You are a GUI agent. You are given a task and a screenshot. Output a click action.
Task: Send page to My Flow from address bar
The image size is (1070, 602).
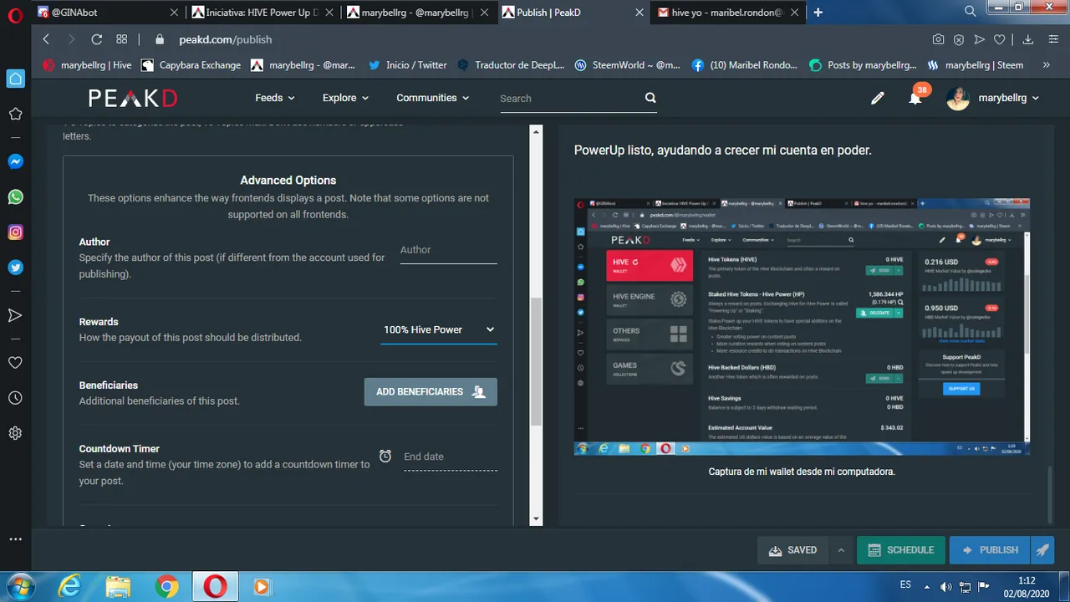point(979,39)
